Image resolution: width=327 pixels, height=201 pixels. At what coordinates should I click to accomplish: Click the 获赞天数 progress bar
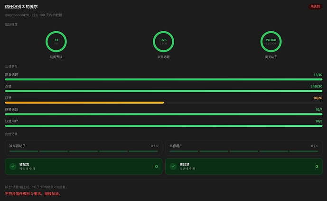[164, 114]
